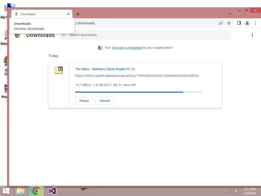Open a new browser tab
The width and height of the screenshot is (261, 196).
78,14
